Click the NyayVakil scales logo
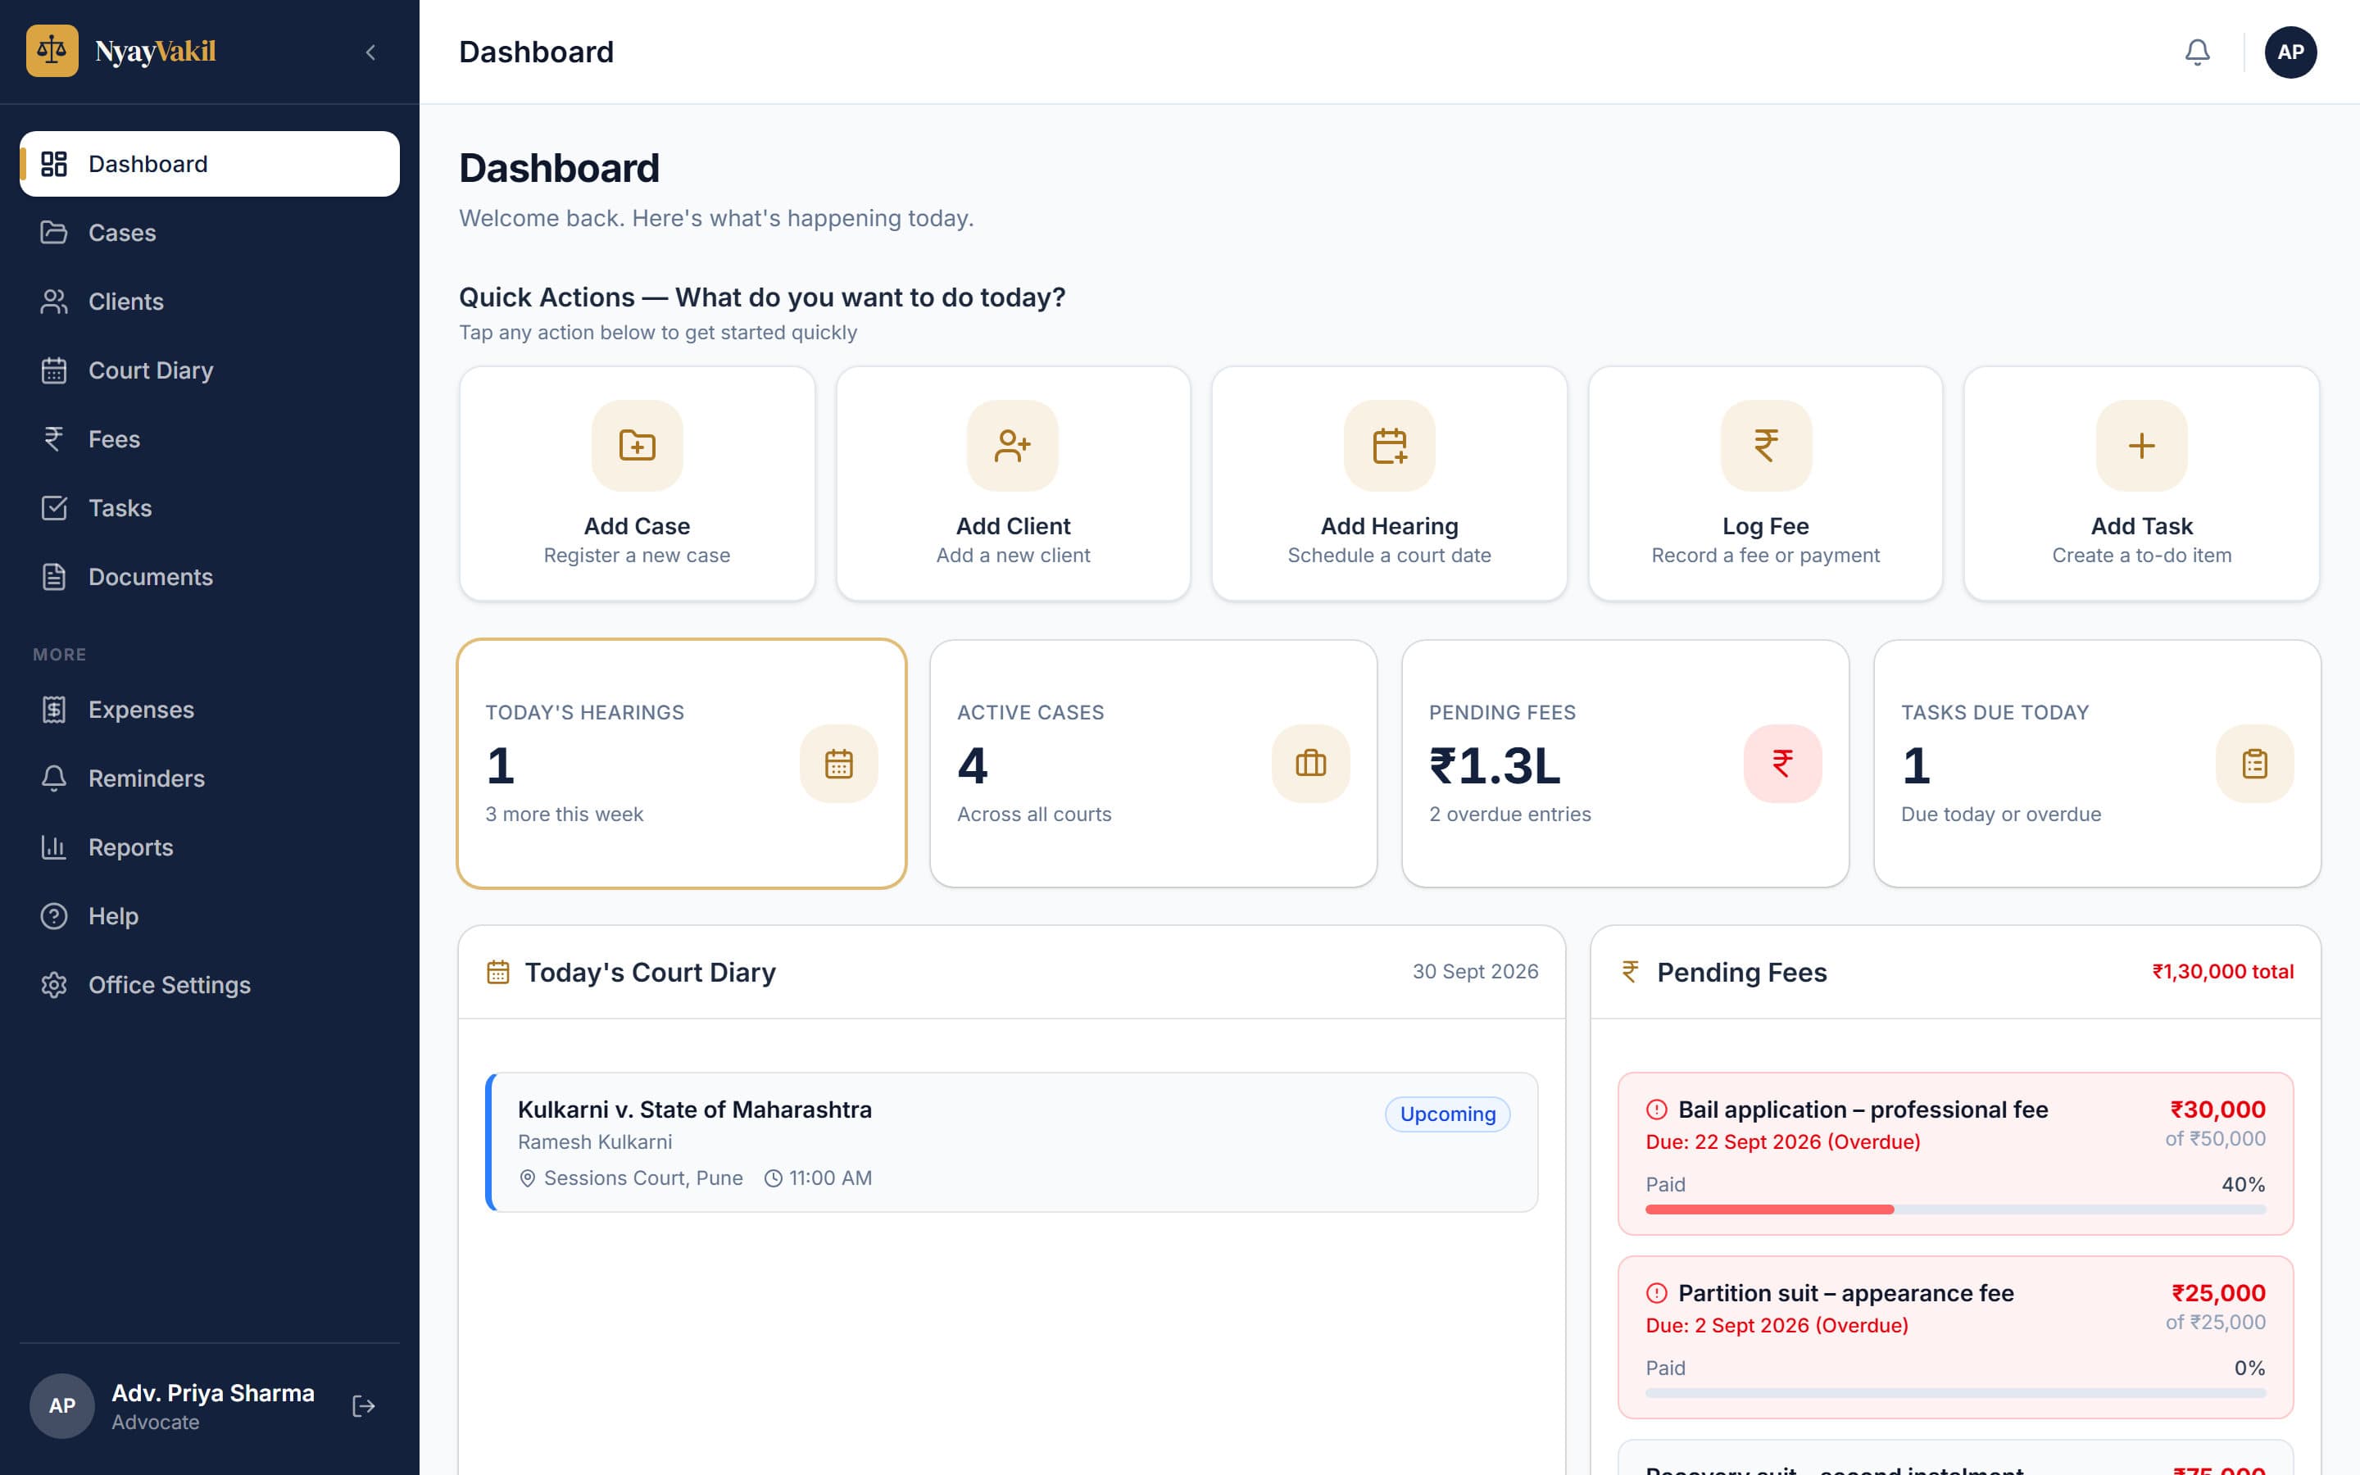 [x=52, y=51]
